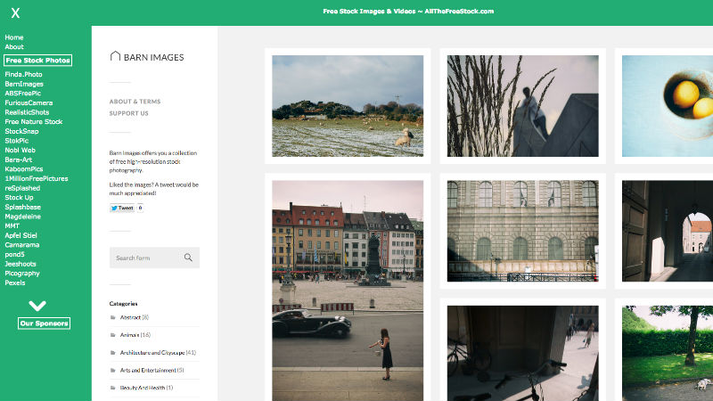The image size is (713, 401).
Task: Open Splashbase site link
Action: [23, 207]
